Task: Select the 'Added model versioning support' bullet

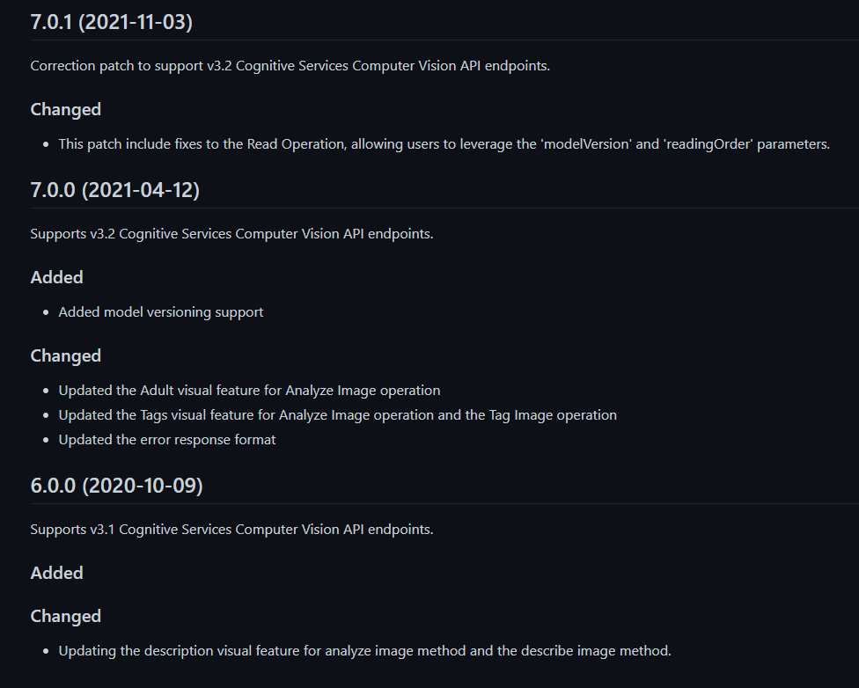Action: coord(161,312)
